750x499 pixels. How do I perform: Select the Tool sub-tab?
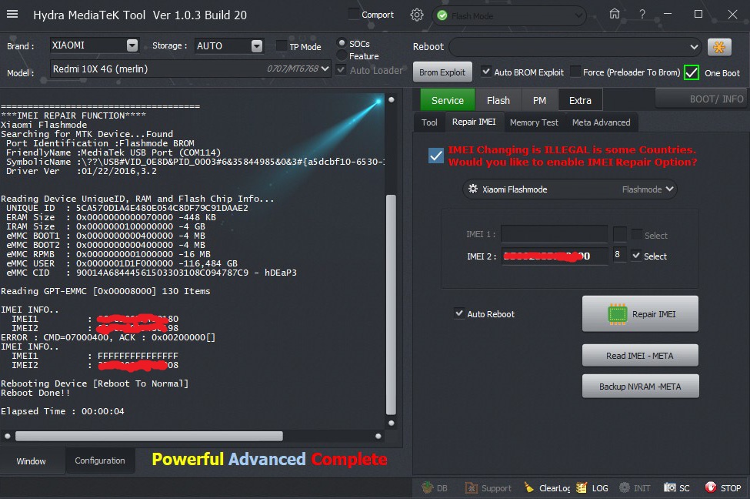coord(429,122)
